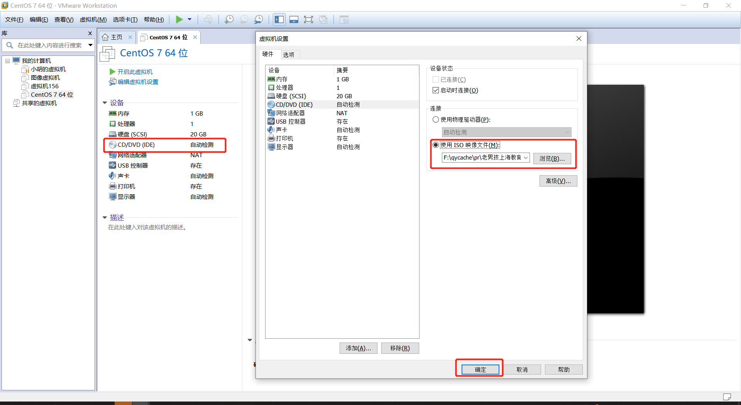The height and width of the screenshot is (405, 741).
Task: Toggle the 启动时连接(O) checkbox
Action: [436, 90]
